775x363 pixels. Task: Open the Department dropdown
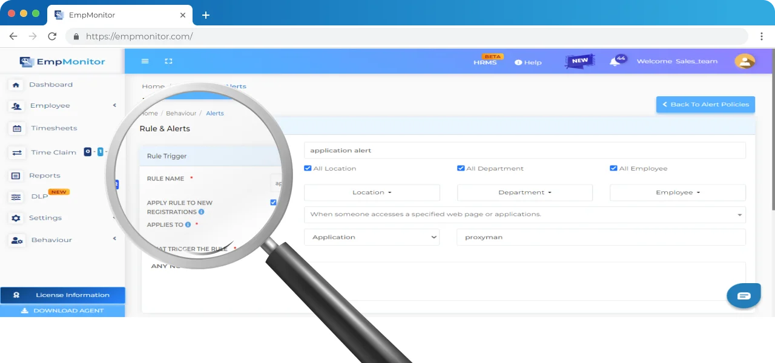click(x=525, y=192)
